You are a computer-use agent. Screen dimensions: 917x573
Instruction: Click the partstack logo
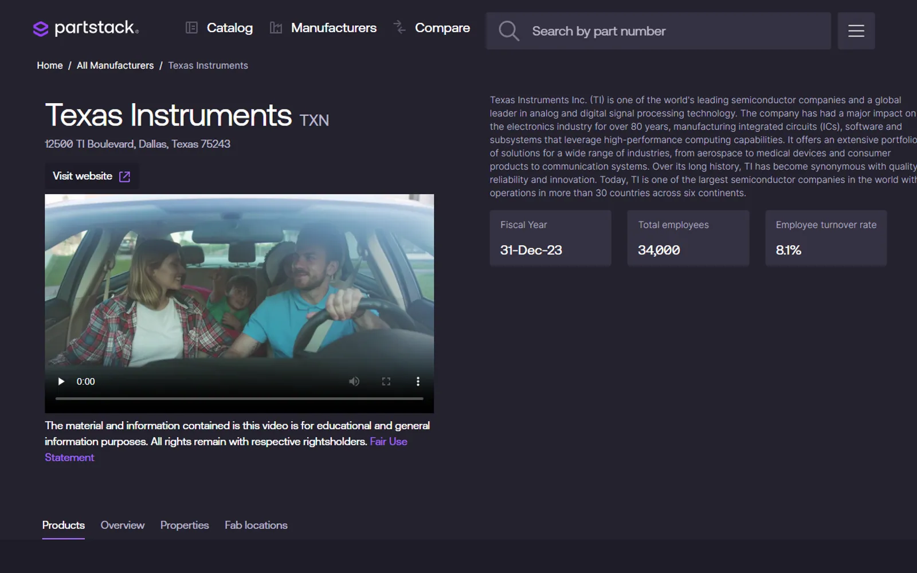(86, 28)
